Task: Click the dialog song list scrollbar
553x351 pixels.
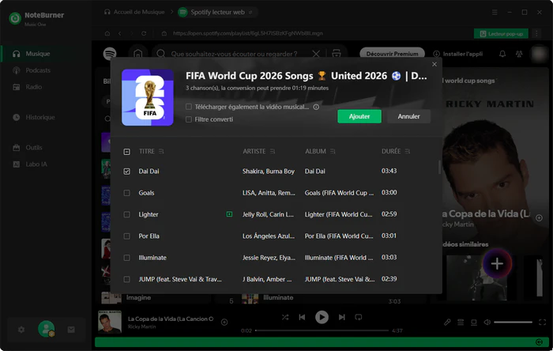Action: [439, 167]
